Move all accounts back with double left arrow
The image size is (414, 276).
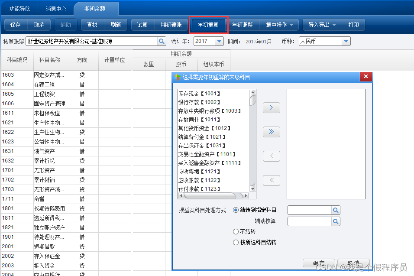[271, 180]
